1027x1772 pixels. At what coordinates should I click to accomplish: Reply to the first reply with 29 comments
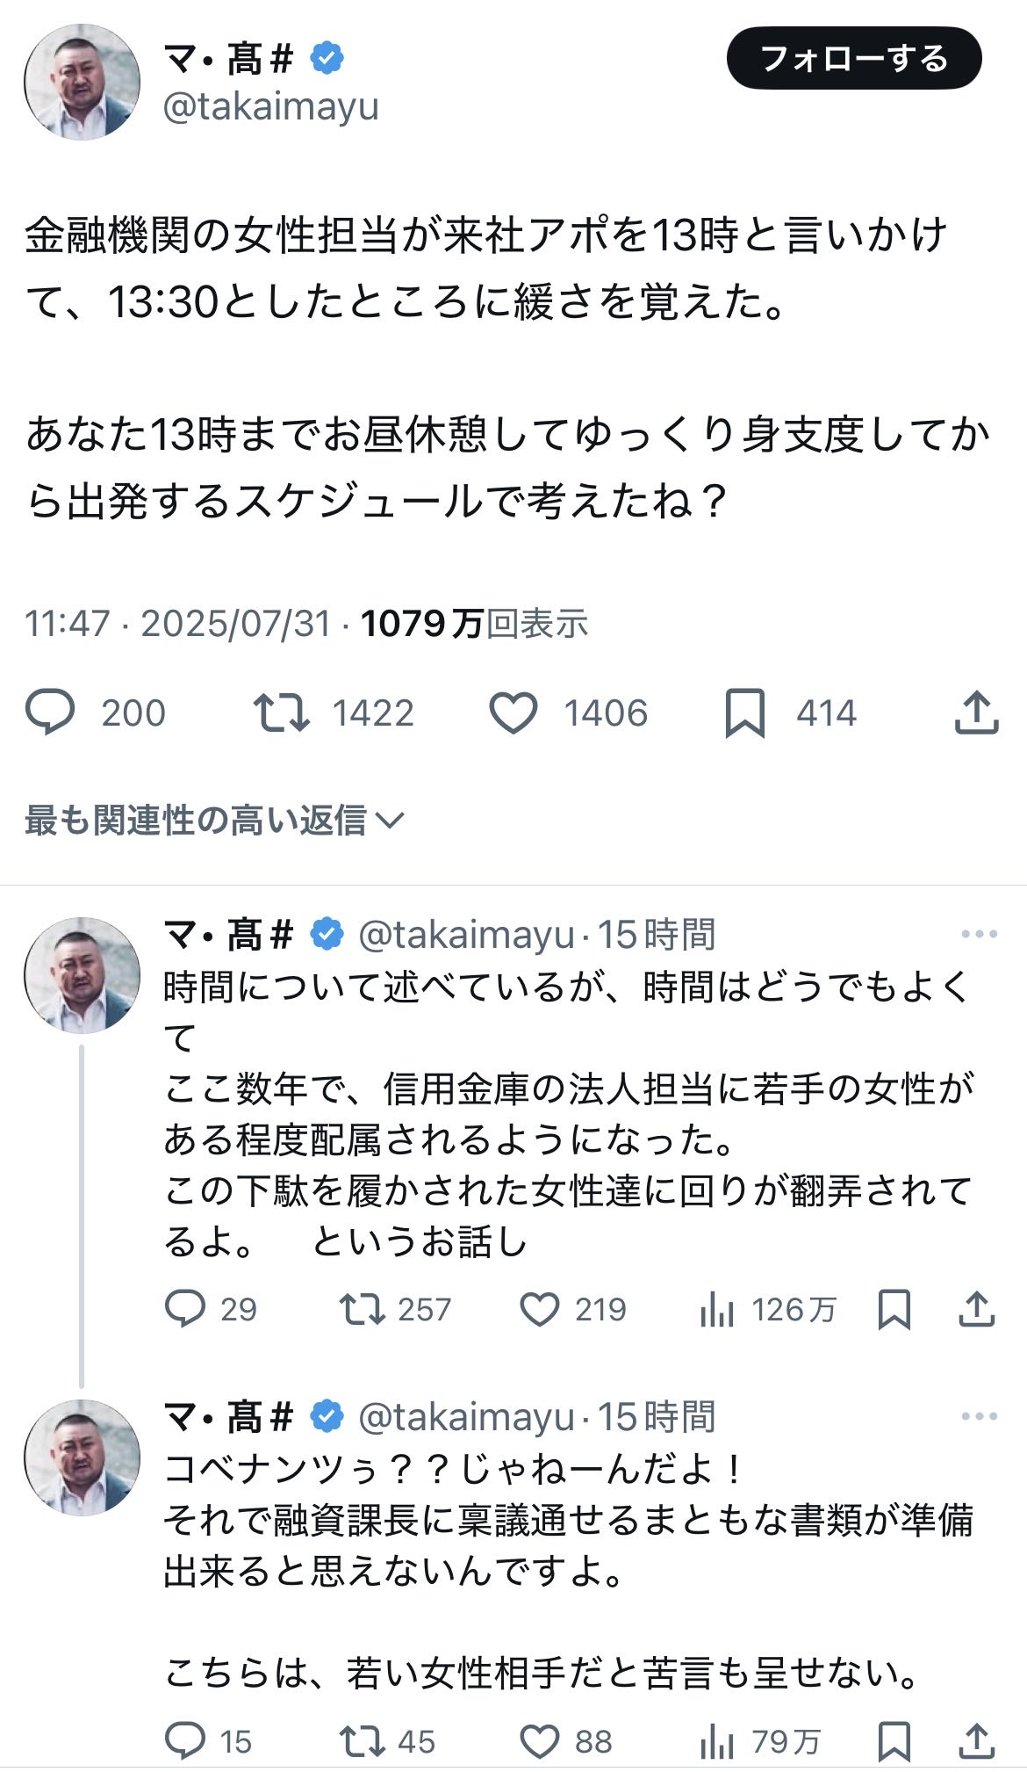coord(185,1309)
